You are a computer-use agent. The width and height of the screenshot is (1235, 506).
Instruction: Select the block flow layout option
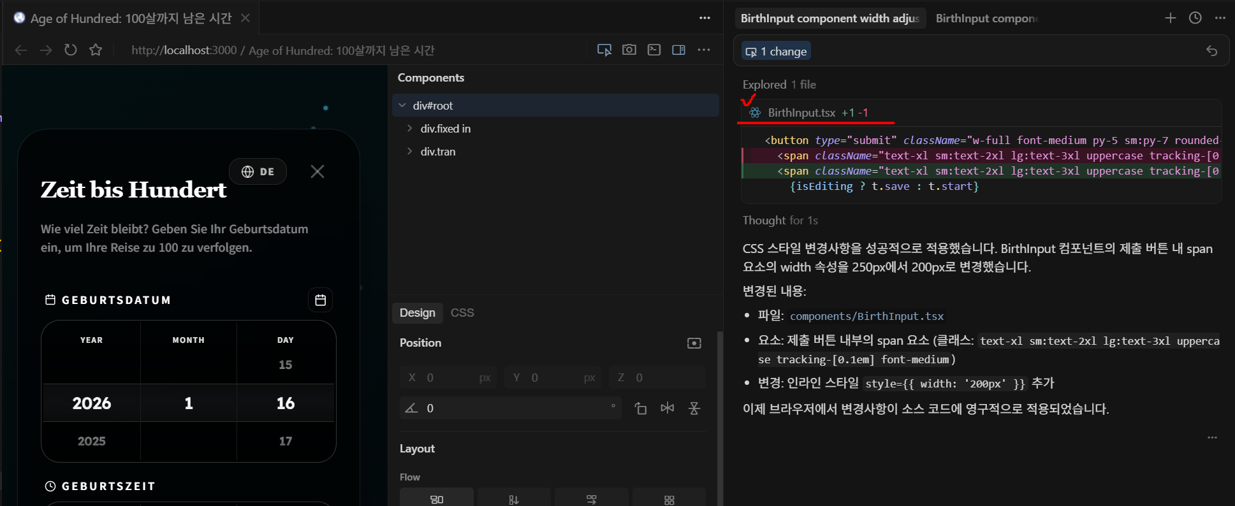point(437,498)
